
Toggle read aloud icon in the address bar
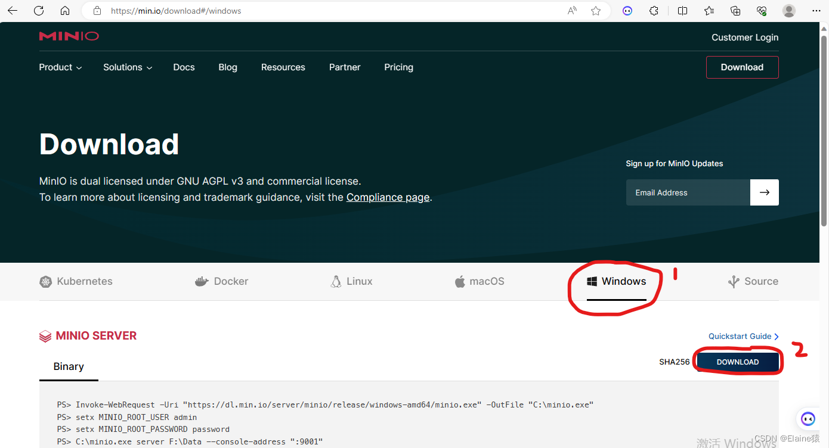pos(572,11)
